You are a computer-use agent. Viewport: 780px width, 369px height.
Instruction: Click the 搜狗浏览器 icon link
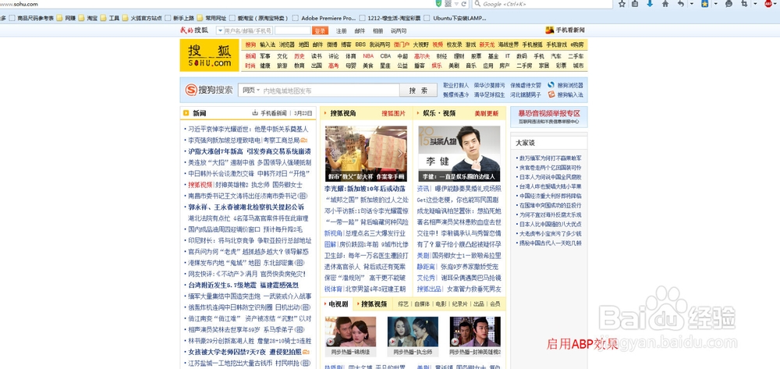click(x=565, y=86)
